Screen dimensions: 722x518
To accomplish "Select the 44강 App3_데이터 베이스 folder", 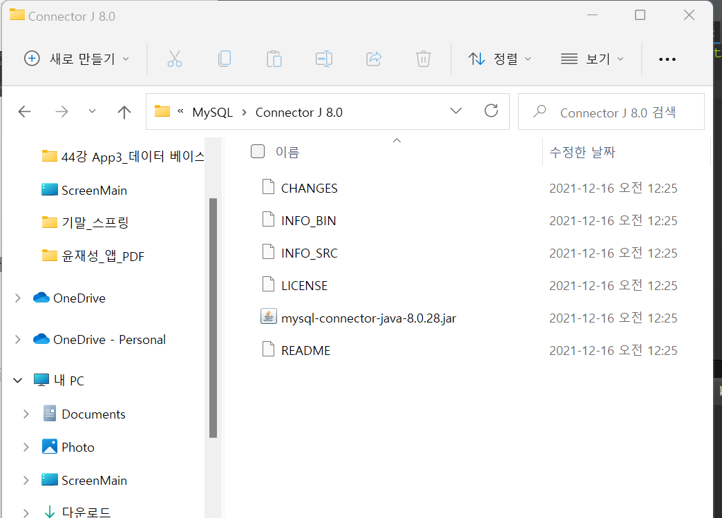I will tap(122, 157).
